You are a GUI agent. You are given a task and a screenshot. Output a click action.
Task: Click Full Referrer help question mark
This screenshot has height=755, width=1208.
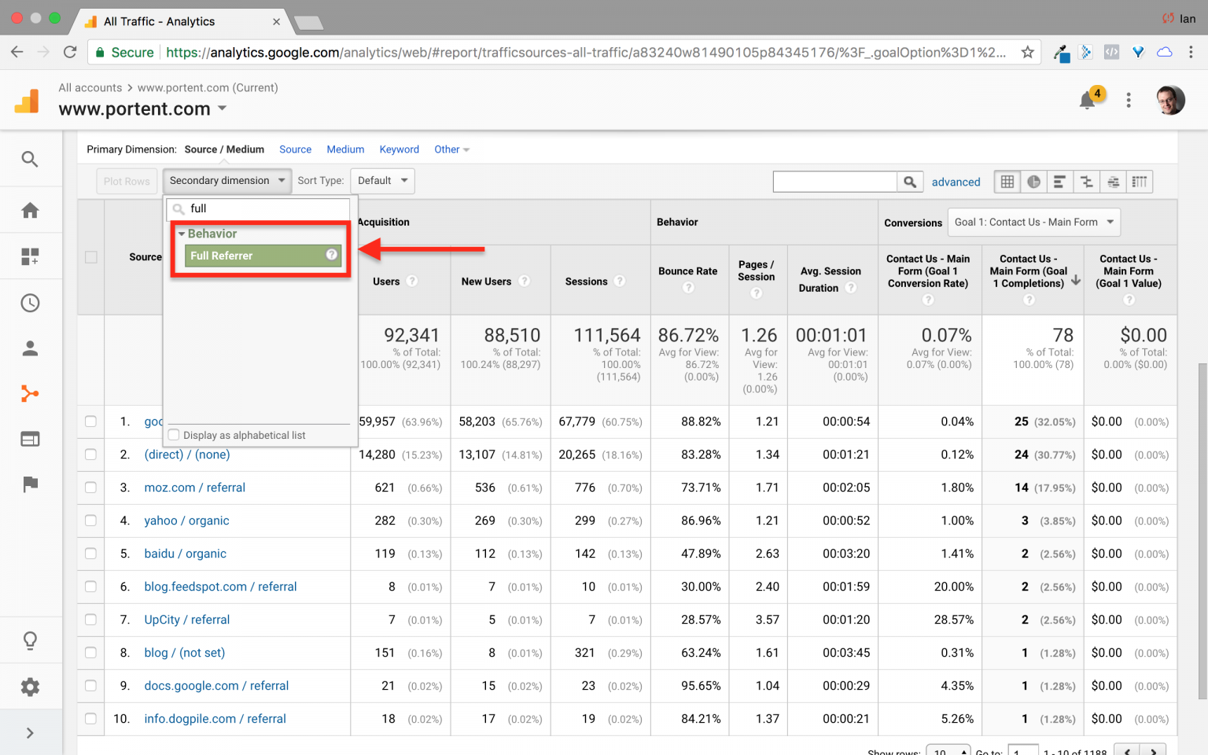tap(332, 254)
